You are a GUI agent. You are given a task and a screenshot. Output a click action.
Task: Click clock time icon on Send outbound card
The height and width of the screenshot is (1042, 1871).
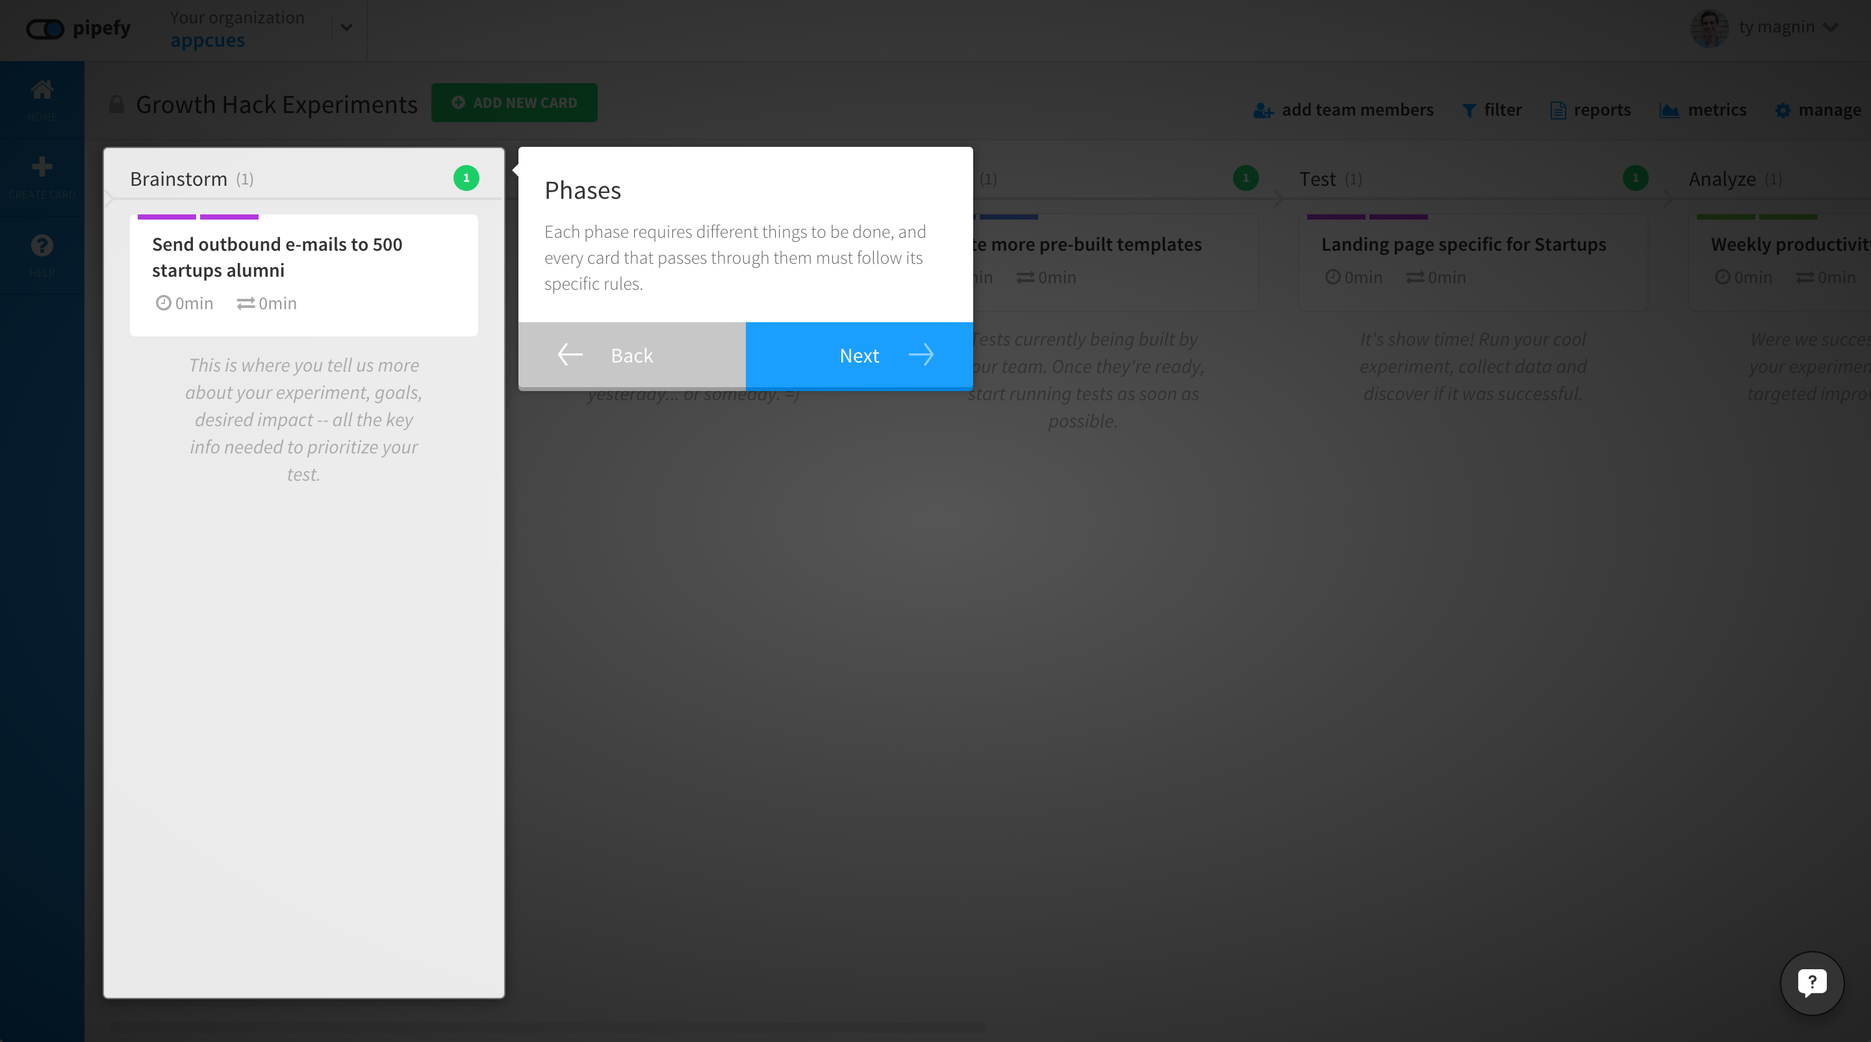(164, 303)
